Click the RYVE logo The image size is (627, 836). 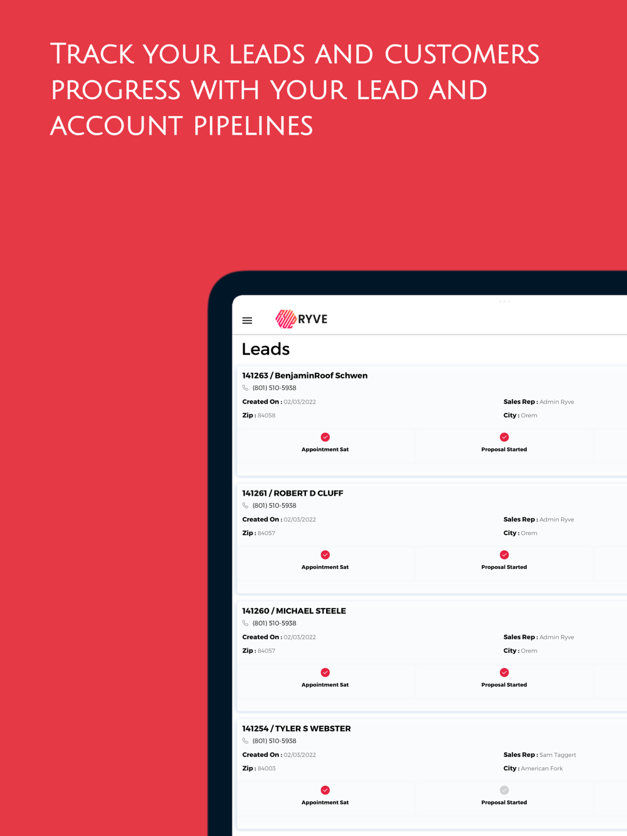pos(302,319)
